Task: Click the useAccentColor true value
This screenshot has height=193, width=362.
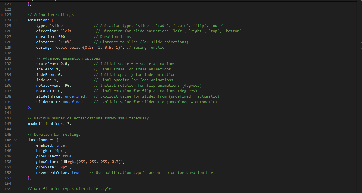Action: tap(76, 173)
